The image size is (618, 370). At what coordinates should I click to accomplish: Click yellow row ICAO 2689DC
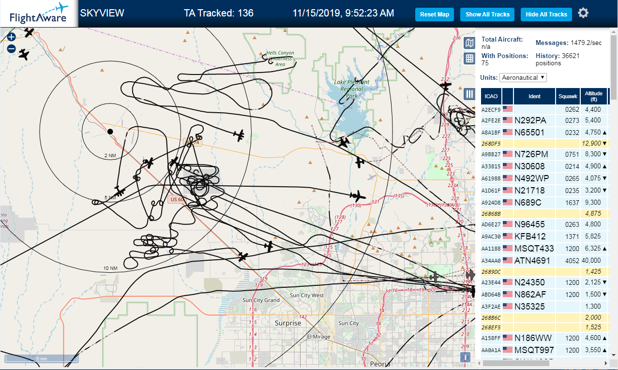tap(491, 272)
